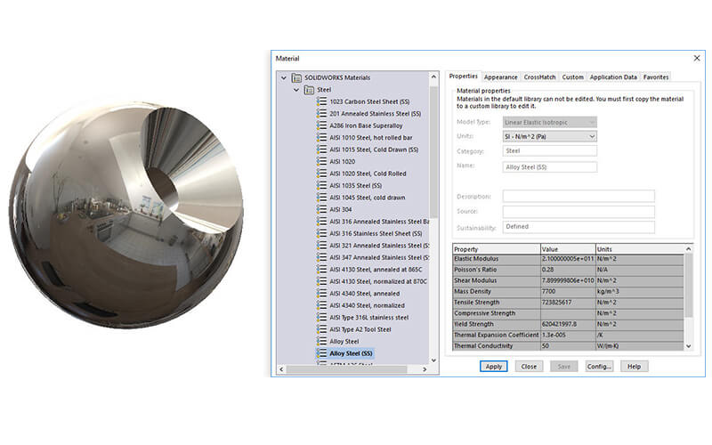The width and height of the screenshot is (712, 445).
Task: Click the material icon beside AISI 1020
Action: [x=321, y=162]
